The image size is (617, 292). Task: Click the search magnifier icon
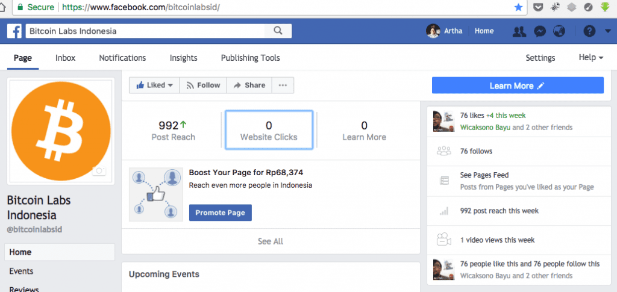point(278,31)
